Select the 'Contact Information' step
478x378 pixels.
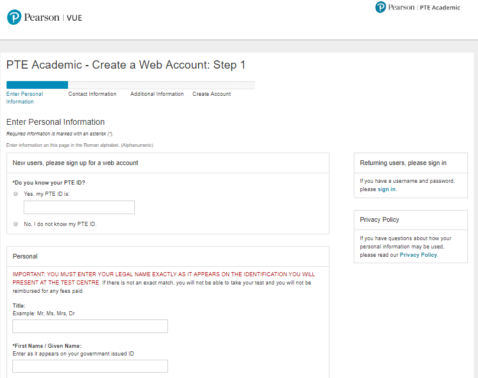coord(92,94)
